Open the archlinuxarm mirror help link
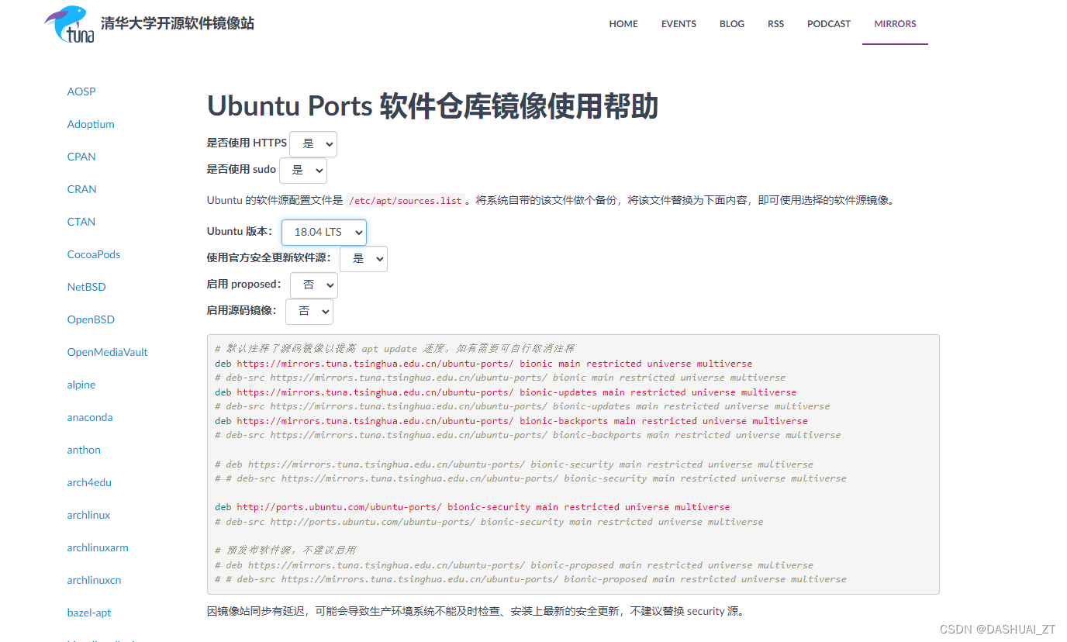The width and height of the screenshot is (1067, 642). pyautogui.click(x=98, y=547)
